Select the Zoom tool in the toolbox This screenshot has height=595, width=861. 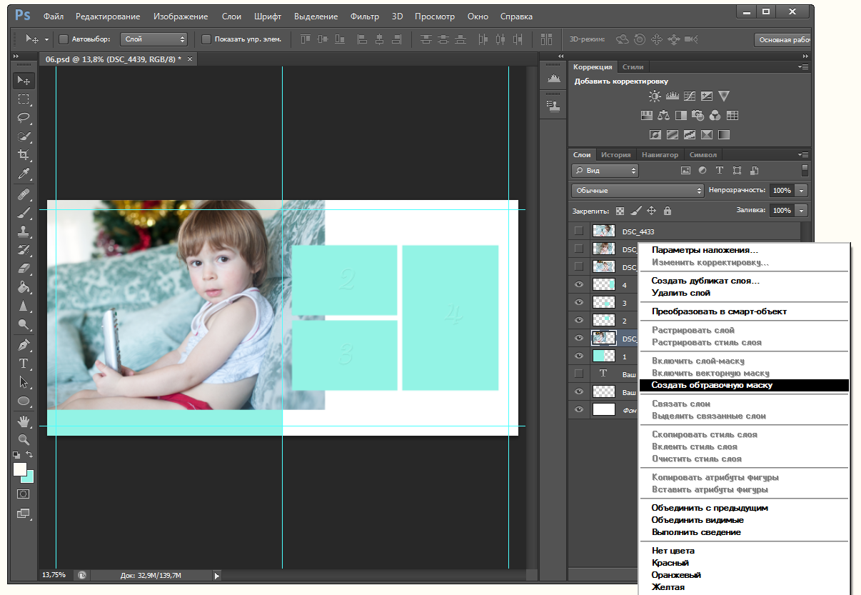[24, 439]
